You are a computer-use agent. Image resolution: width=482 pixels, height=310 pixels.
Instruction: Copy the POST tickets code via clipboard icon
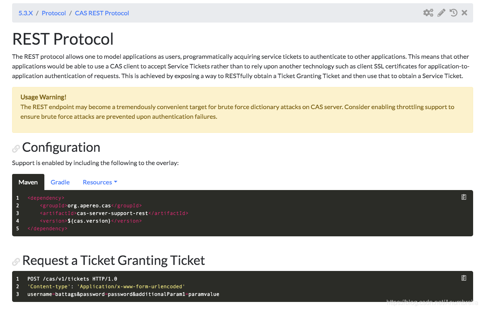point(464,278)
